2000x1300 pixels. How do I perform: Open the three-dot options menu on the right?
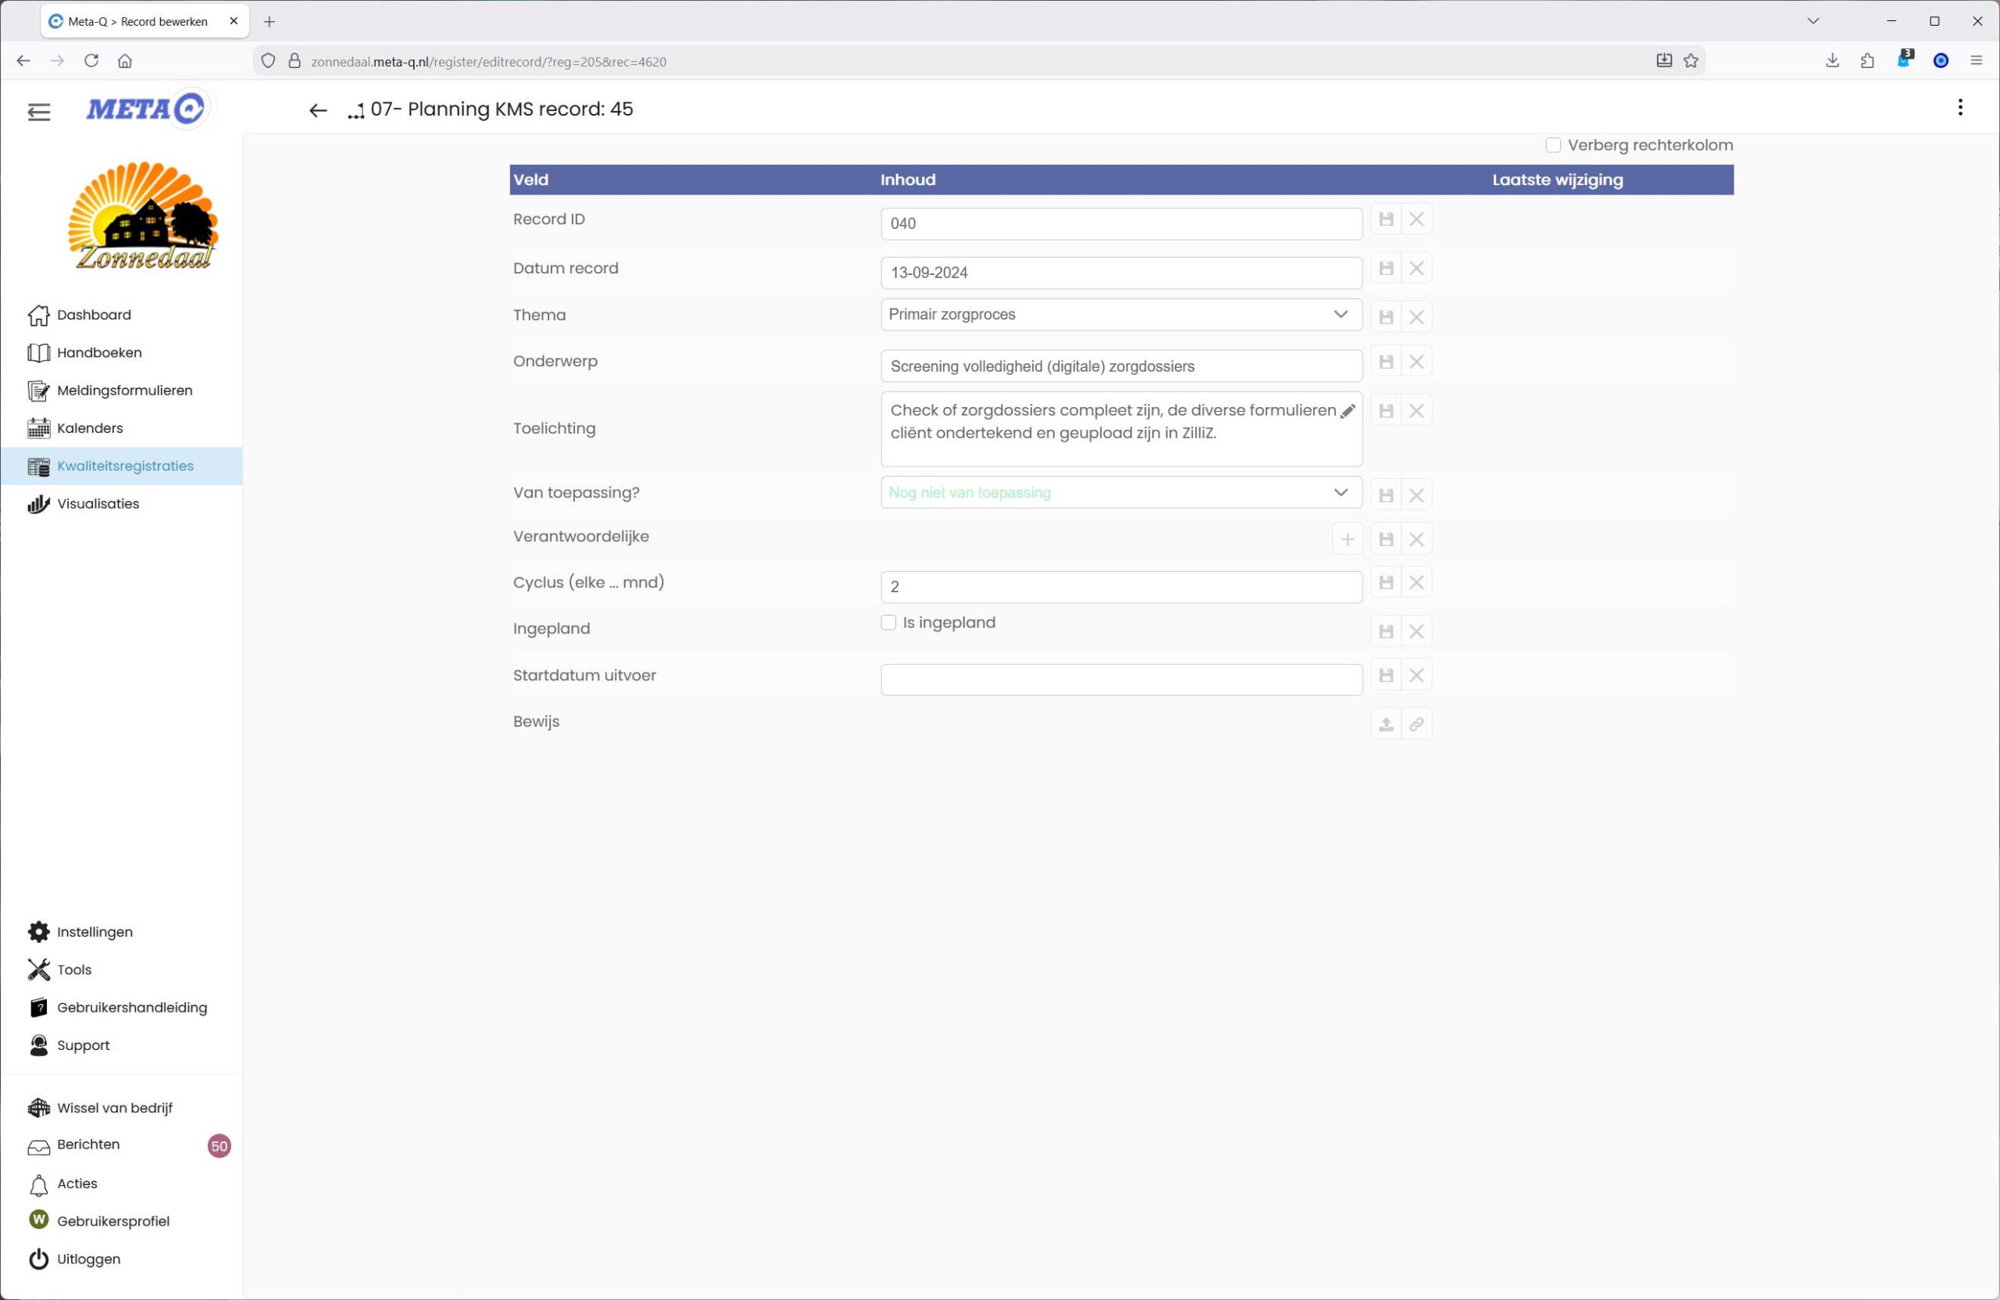[1959, 108]
